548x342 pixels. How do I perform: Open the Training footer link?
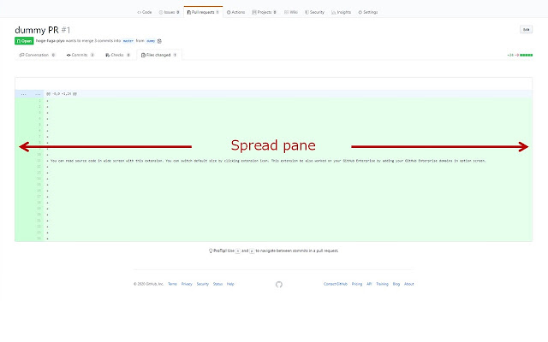382,284
